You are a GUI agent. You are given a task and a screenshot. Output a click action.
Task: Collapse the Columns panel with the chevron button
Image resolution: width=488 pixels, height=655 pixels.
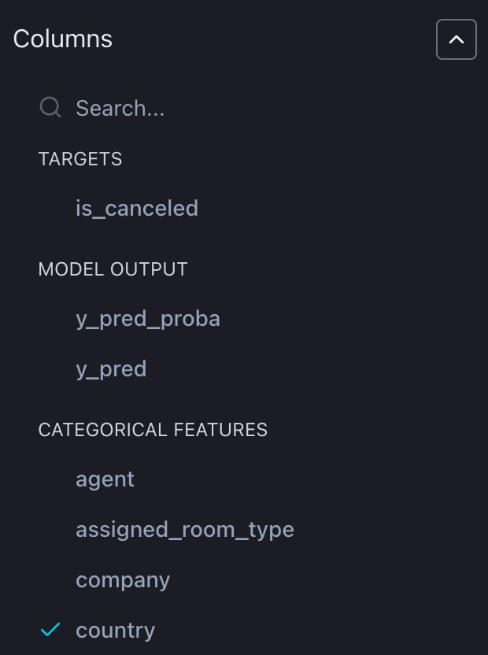click(x=456, y=39)
